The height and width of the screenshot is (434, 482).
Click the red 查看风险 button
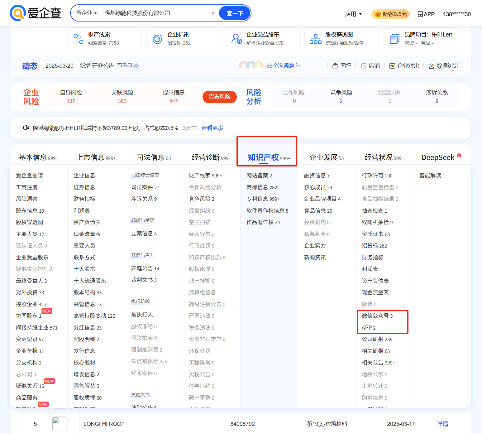point(219,97)
